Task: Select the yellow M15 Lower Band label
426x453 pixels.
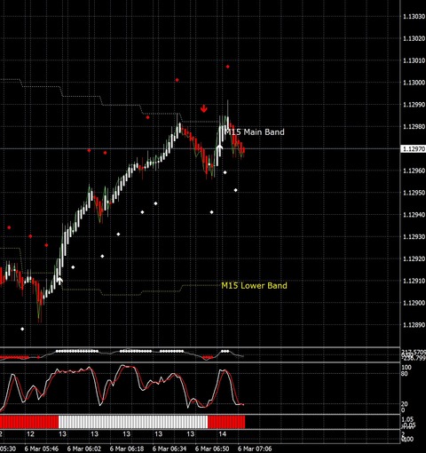Action: point(254,285)
